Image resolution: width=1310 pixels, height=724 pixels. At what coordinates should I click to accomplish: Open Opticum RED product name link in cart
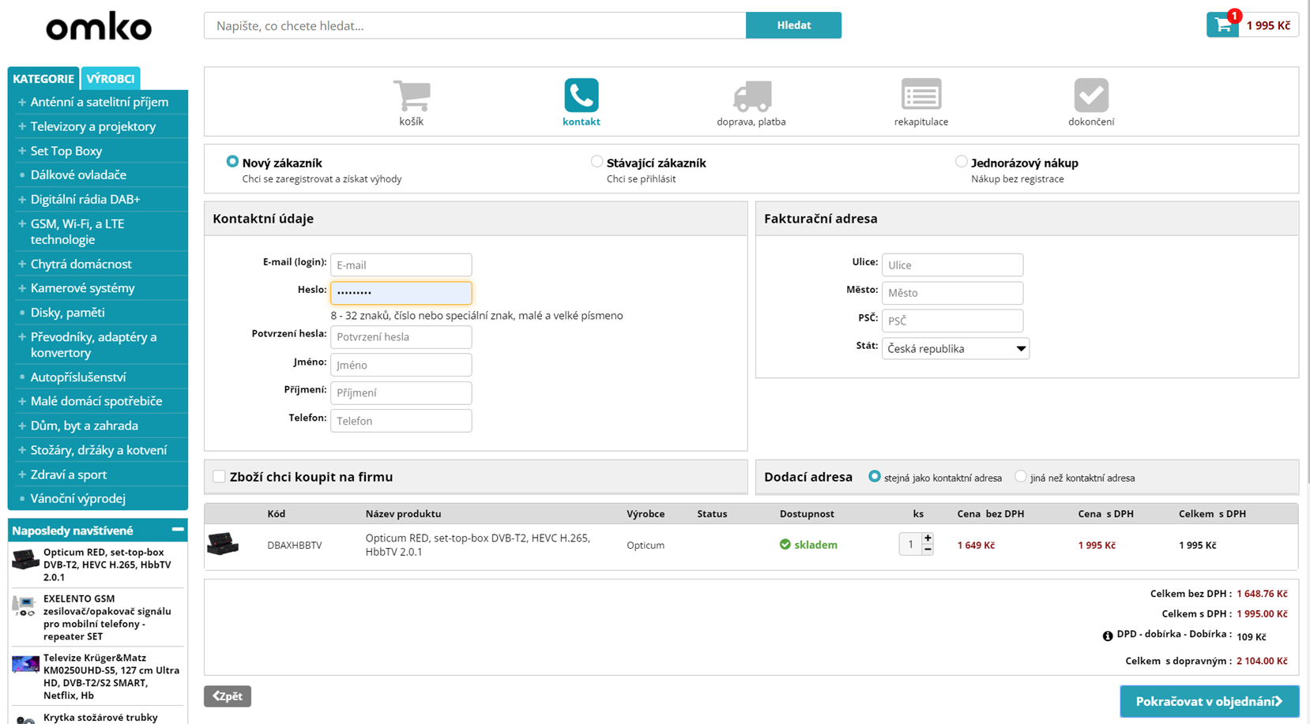478,545
